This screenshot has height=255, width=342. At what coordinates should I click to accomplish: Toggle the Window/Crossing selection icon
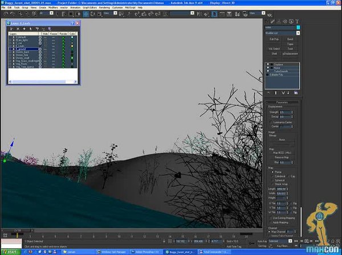[x=78, y=14]
